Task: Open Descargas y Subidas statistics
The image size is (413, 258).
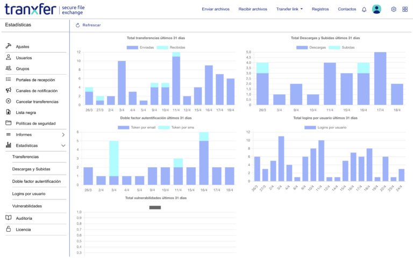Action: click(x=31, y=169)
